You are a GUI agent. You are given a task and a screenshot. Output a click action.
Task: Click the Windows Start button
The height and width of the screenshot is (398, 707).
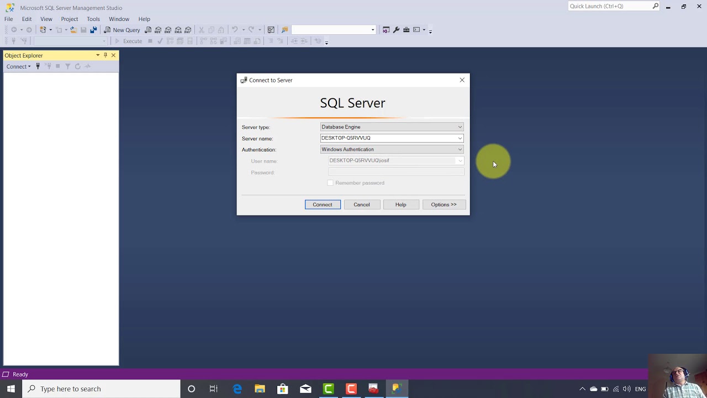click(x=11, y=389)
